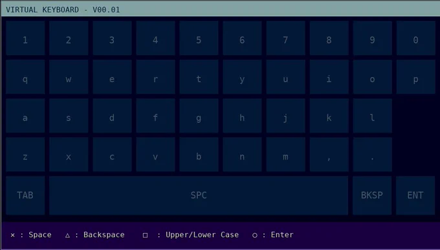Click the 'VIRTUAL KEYBOARD - V00.01' title
Viewport: 440px width, 250px height.
[x=63, y=10]
